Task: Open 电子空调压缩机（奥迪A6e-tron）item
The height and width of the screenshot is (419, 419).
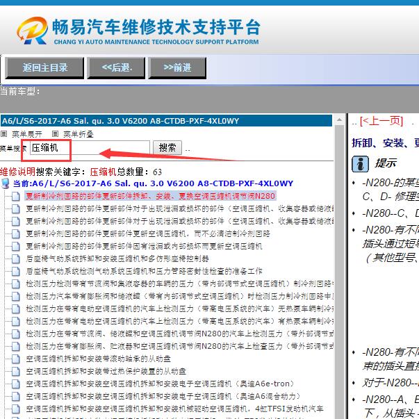Action: point(160,384)
